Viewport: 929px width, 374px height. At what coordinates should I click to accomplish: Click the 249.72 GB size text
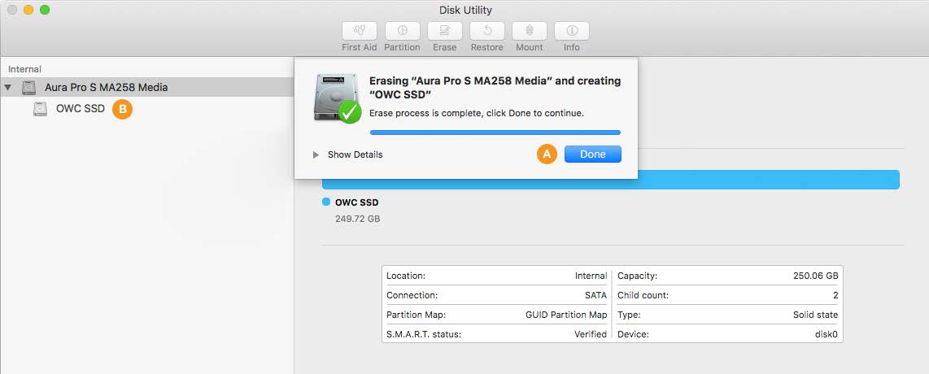[357, 219]
